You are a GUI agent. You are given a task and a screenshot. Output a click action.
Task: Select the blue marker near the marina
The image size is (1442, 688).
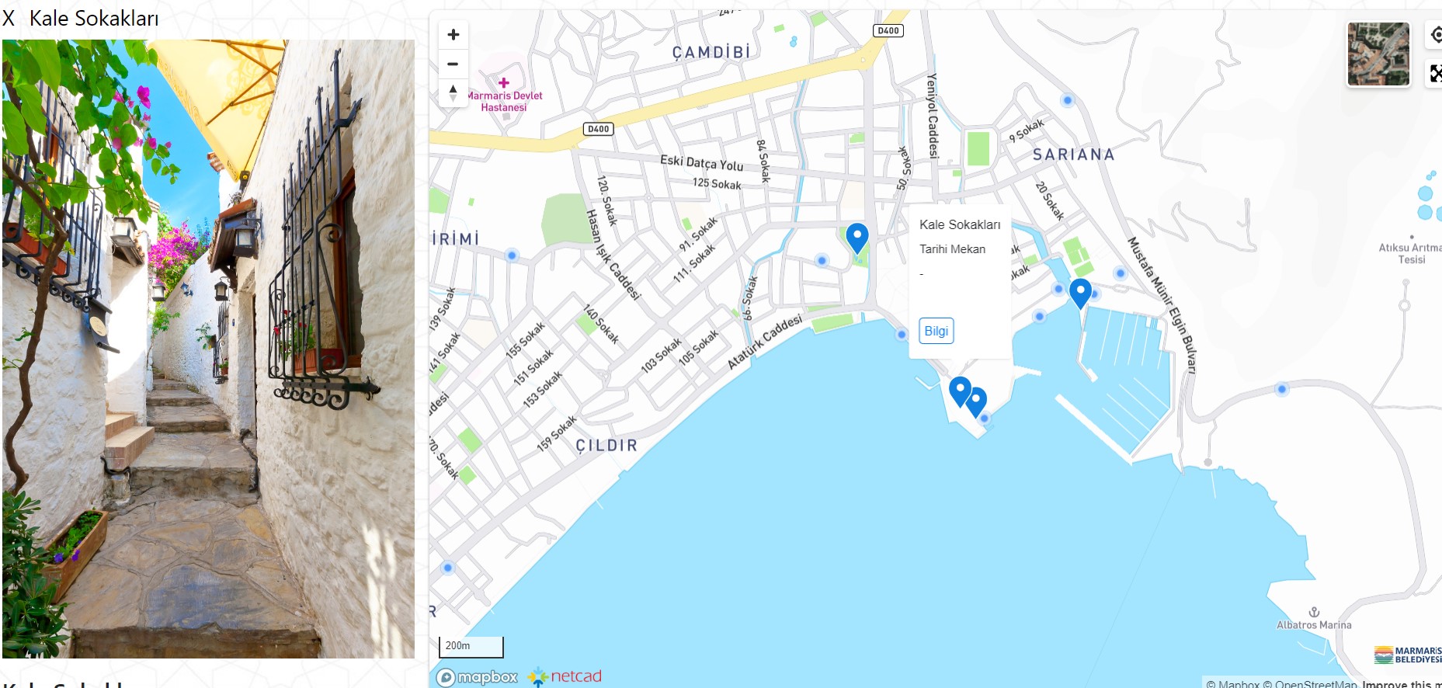[x=1080, y=294]
